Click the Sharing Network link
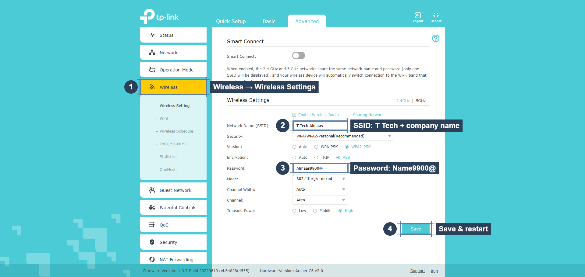The height and width of the screenshot is (277, 585). point(368,115)
